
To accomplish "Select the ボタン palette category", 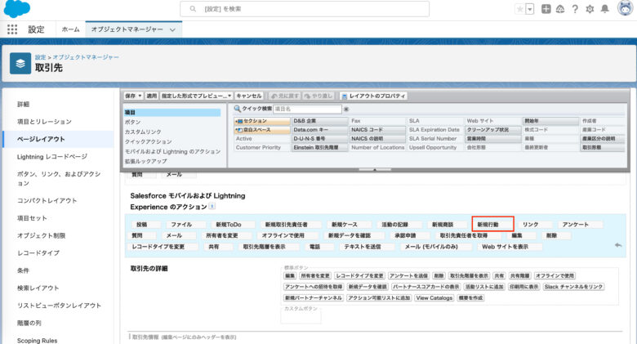I will click(x=132, y=122).
